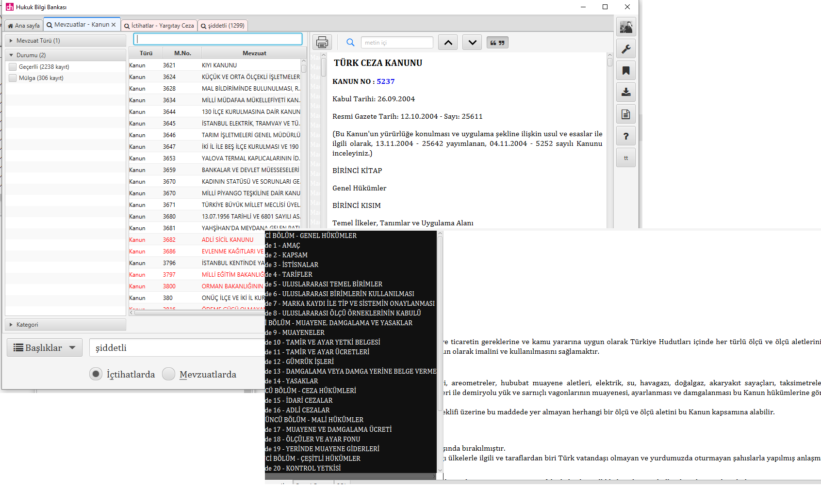Expand the Mevzuat Türü filter section
Screen dimensions: 821x488
pos(11,41)
